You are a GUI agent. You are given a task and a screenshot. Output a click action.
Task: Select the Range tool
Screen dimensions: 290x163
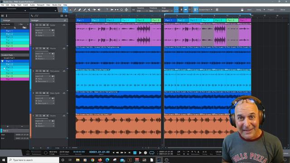pyautogui.click(x=70, y=10)
